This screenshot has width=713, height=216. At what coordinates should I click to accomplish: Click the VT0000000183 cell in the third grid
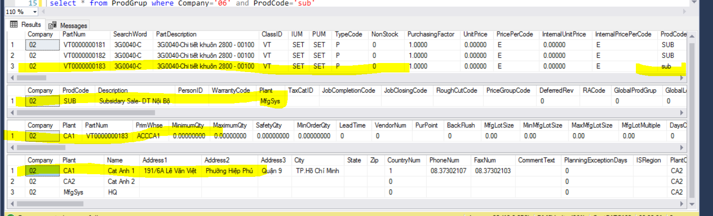click(108, 136)
